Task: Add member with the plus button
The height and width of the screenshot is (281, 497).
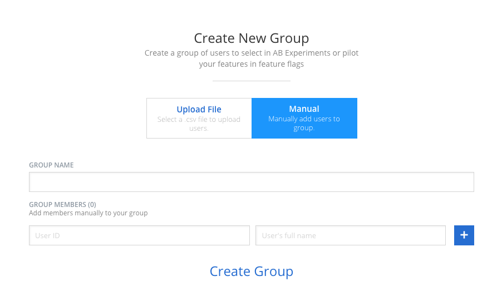Action: point(464,235)
